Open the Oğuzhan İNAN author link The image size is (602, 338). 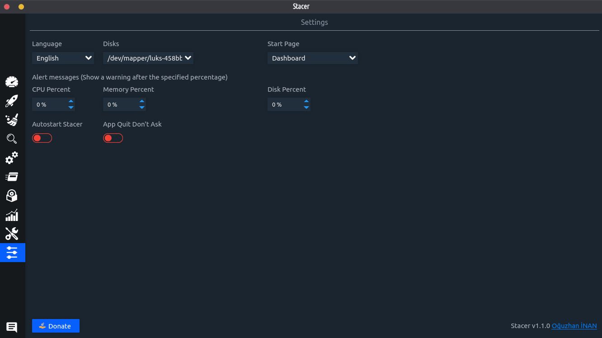574,326
